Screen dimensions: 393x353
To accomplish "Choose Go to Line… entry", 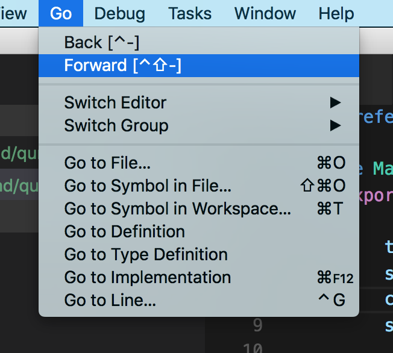I will point(110,300).
